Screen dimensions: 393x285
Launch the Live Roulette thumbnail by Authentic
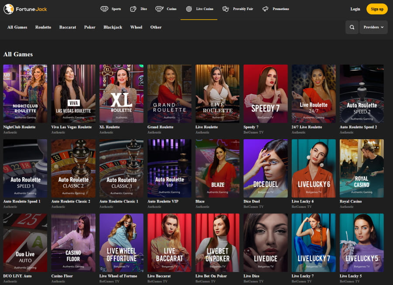pos(217,94)
